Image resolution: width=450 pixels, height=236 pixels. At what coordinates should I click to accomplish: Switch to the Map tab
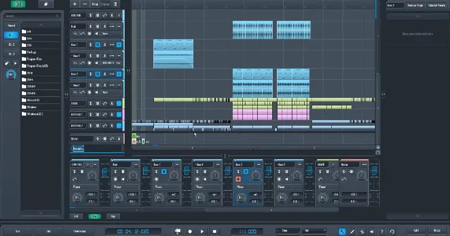tap(113, 216)
